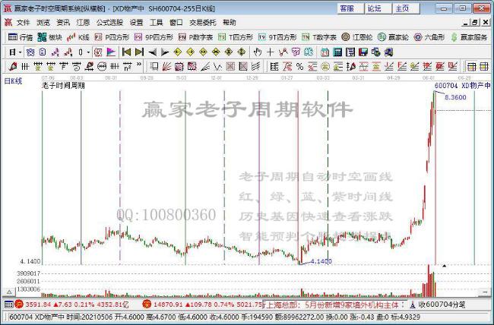
Task: Open the T数字表 time number table
Action: pos(319,37)
